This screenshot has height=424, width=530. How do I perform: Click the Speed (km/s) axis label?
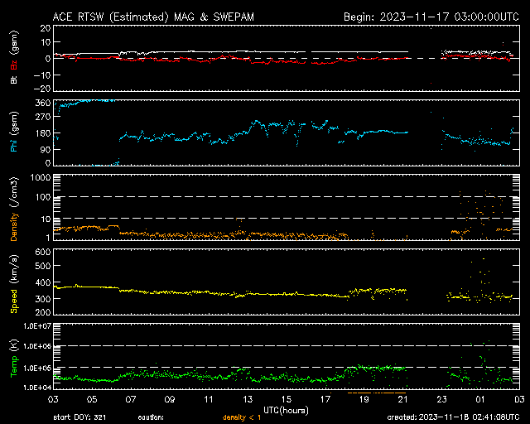tap(12, 286)
